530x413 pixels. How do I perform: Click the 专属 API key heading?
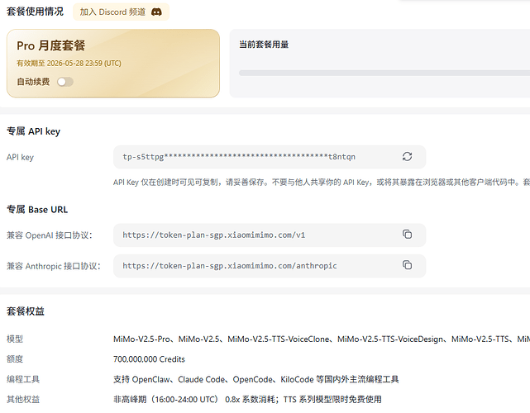[x=33, y=131]
